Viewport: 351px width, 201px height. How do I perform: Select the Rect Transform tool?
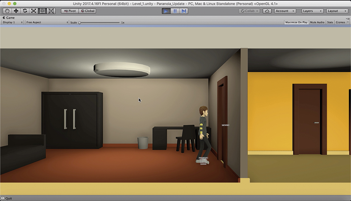pyautogui.click(x=42, y=11)
